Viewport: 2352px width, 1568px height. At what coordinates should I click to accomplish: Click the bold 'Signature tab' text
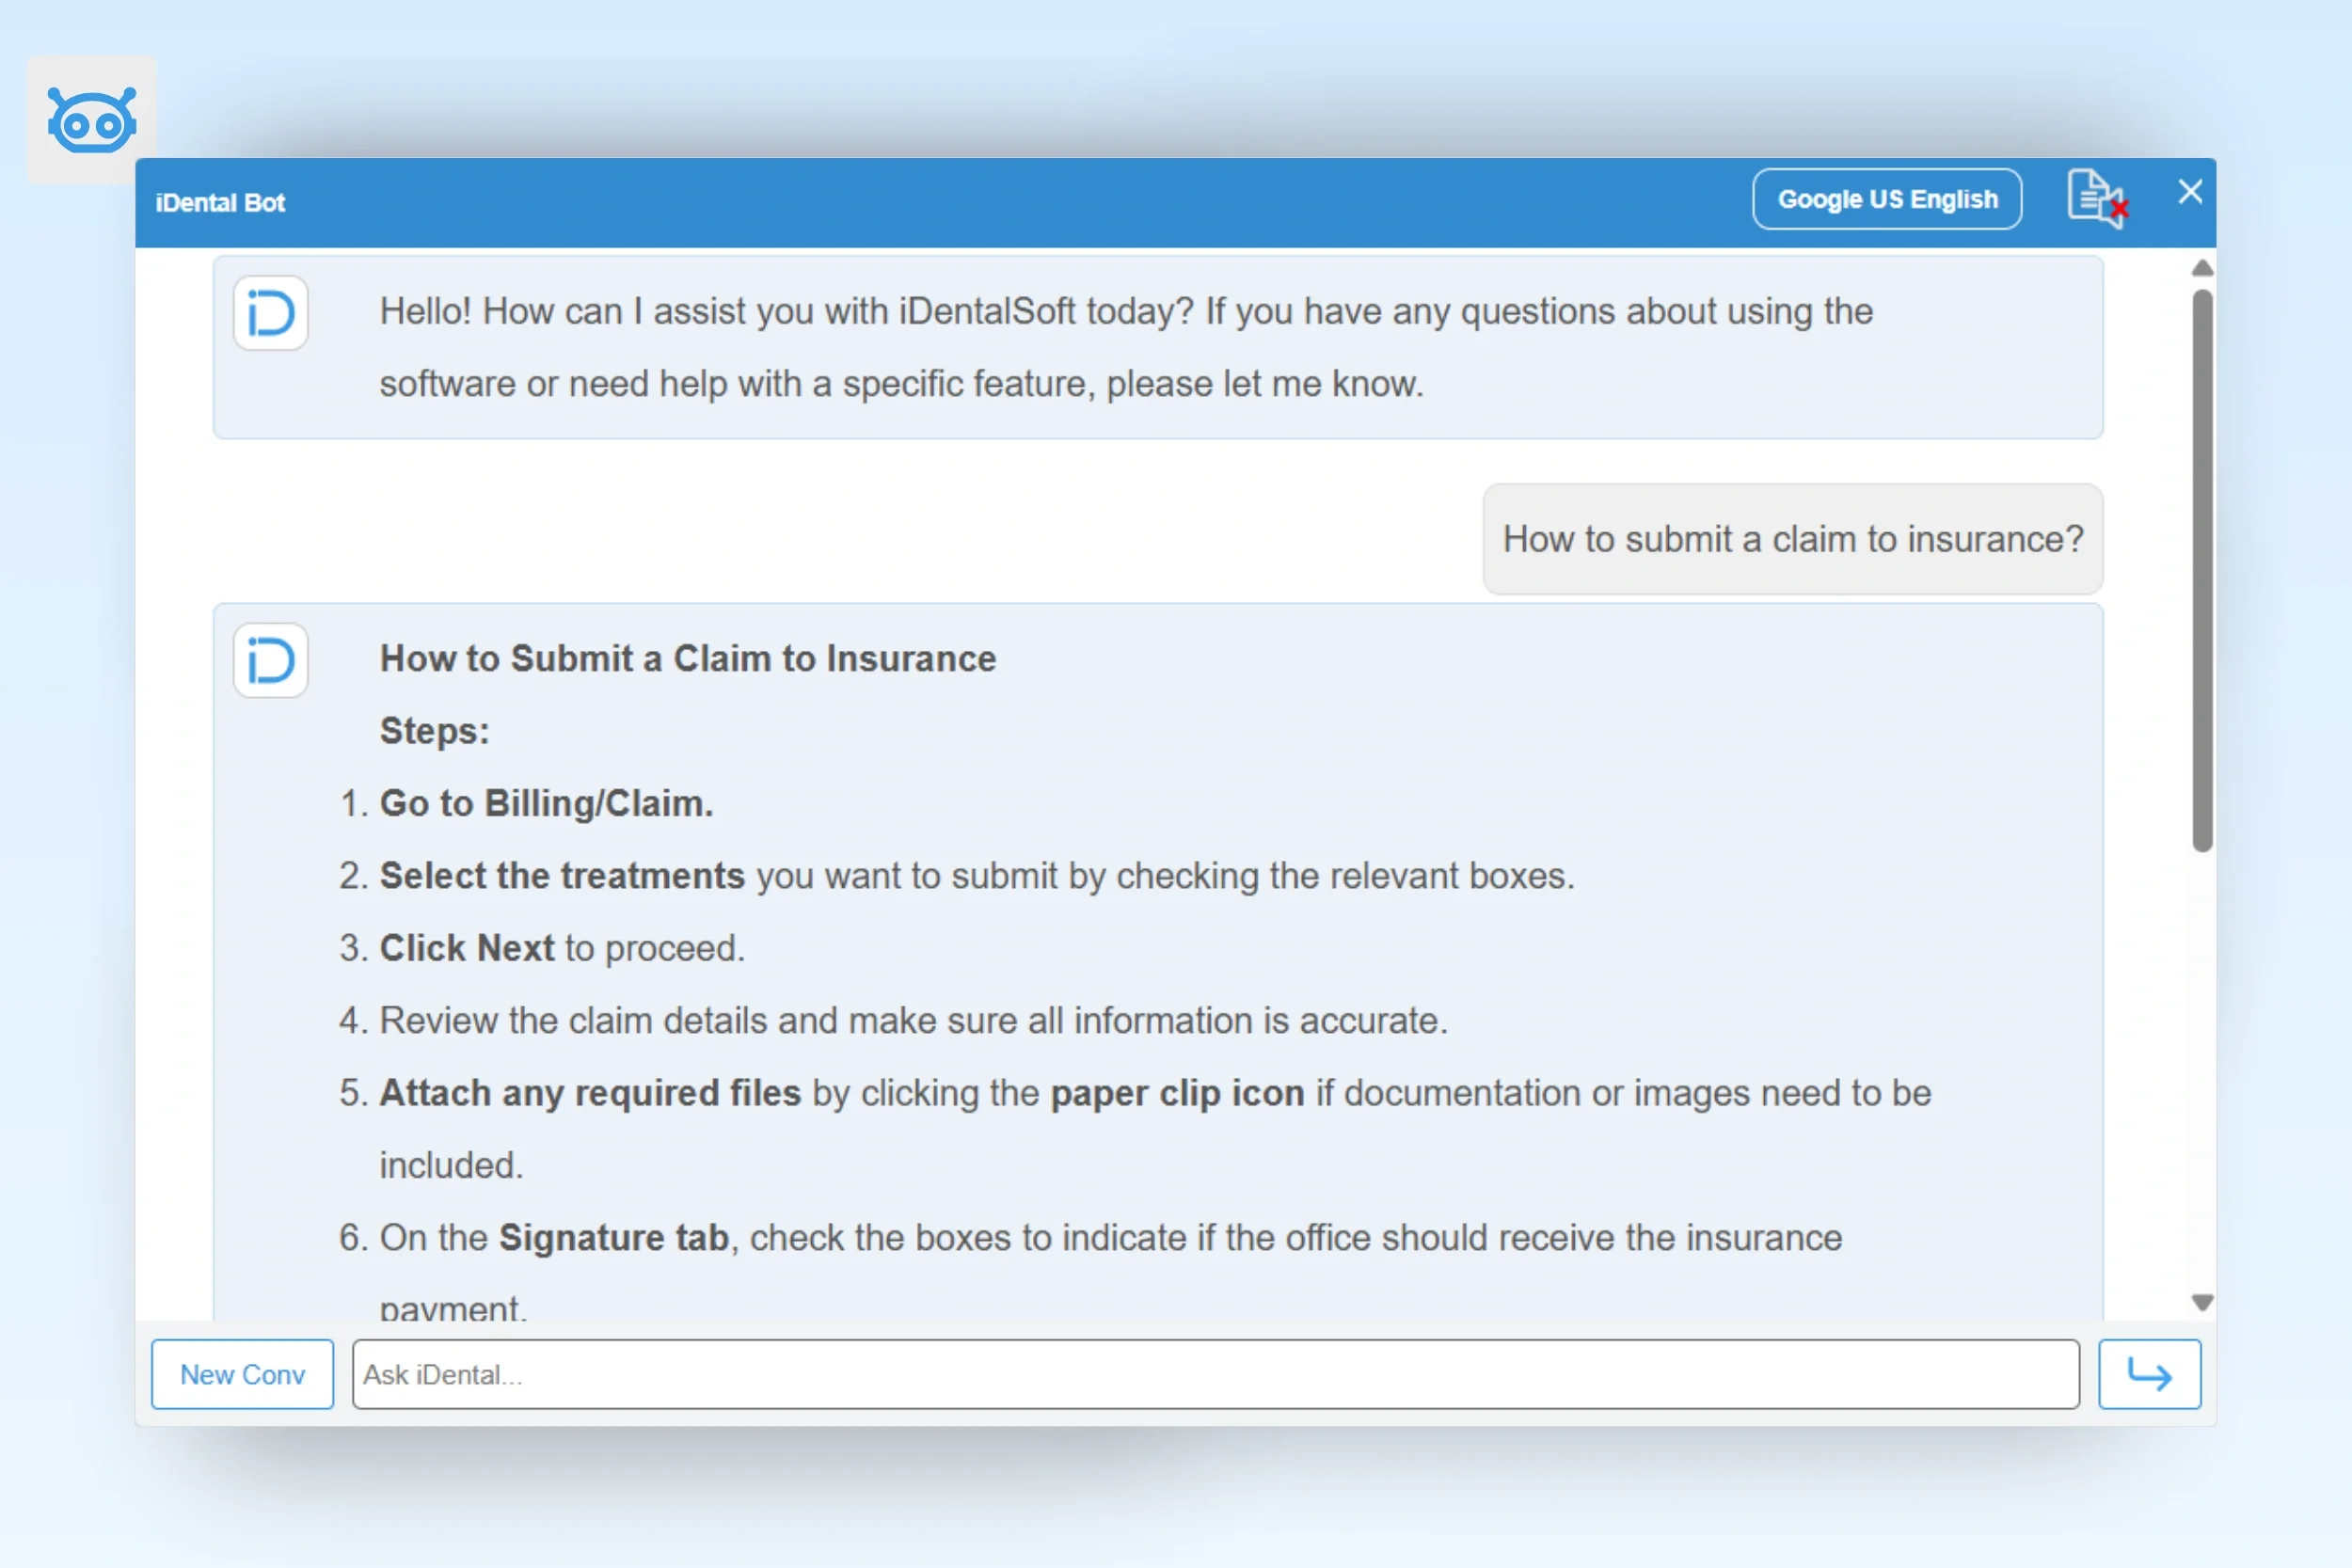coord(613,1238)
